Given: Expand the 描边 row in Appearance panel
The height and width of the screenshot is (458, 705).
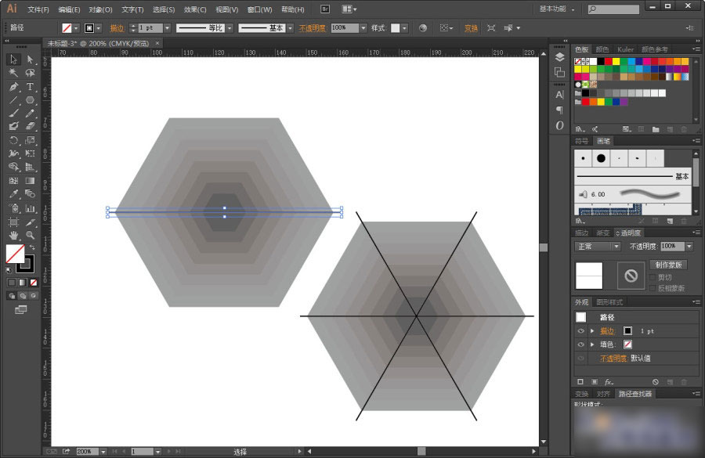Looking at the screenshot, I should point(592,331).
